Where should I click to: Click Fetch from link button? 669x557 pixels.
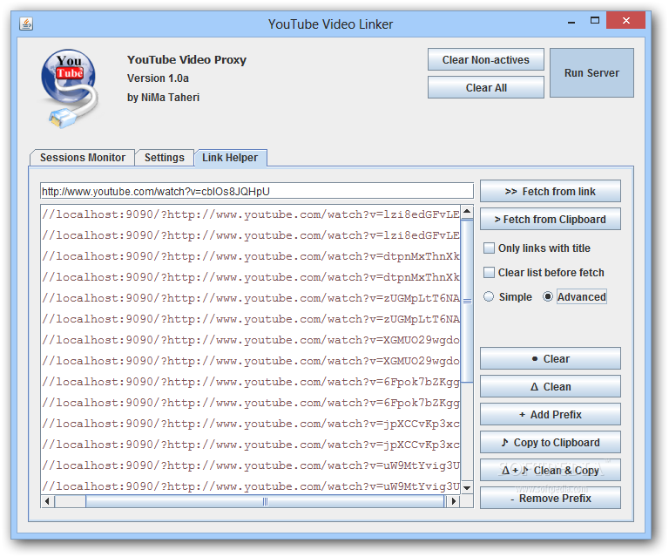550,191
